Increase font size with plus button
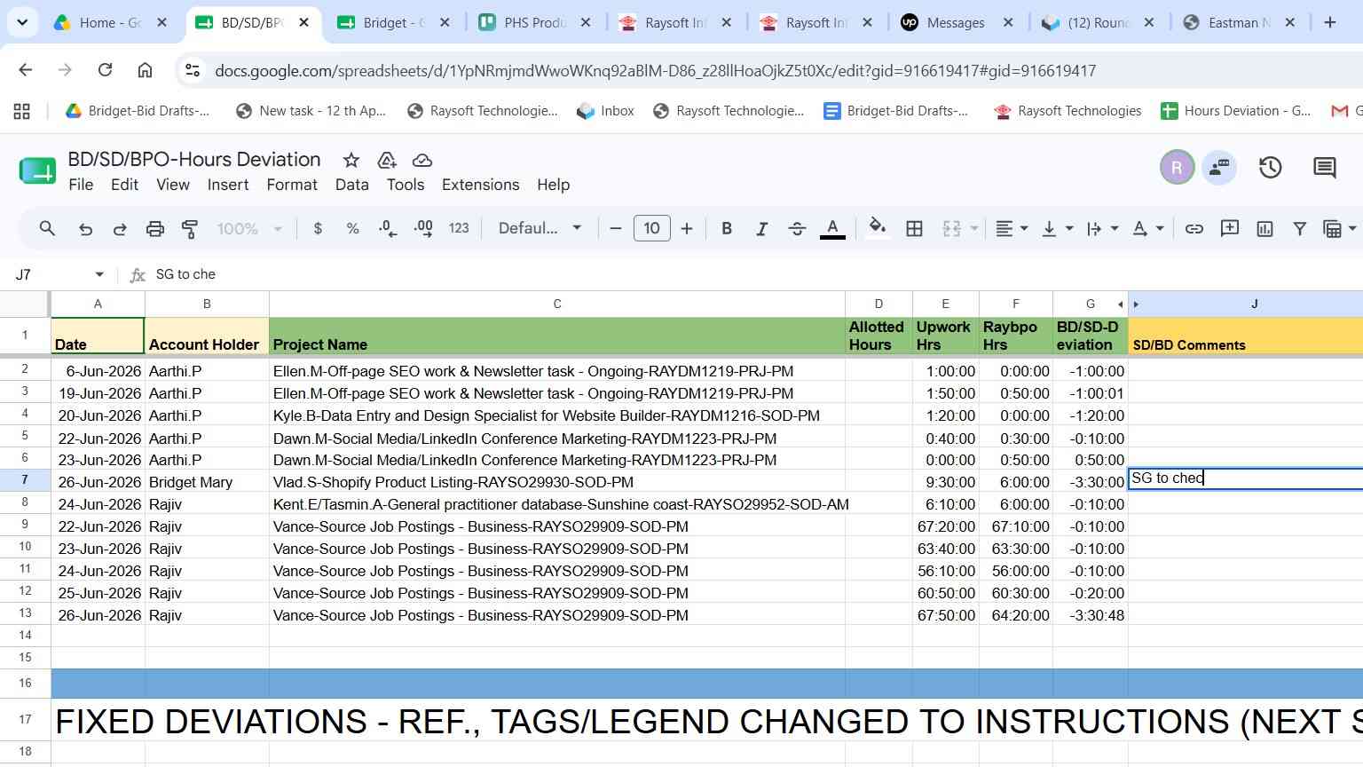The width and height of the screenshot is (1363, 767). (687, 229)
